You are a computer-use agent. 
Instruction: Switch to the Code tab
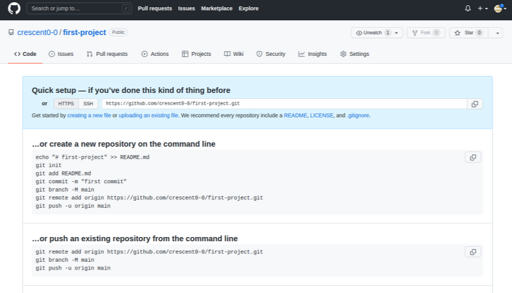(25, 54)
